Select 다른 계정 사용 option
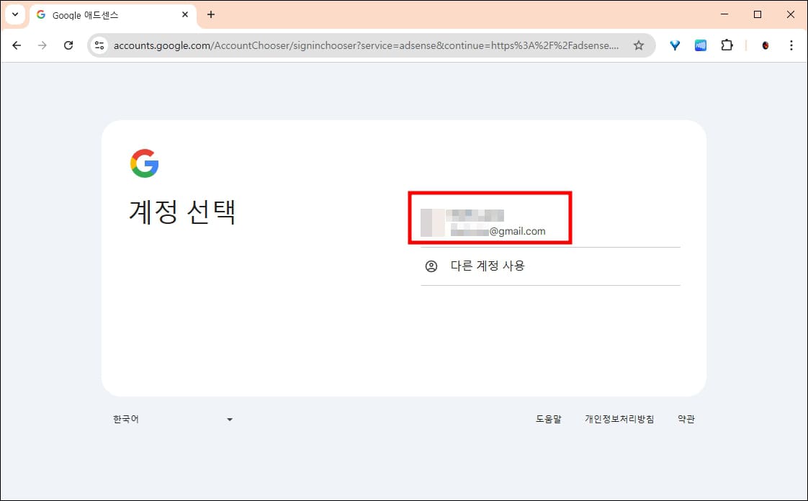Screen dimensions: 808x501 point(550,266)
